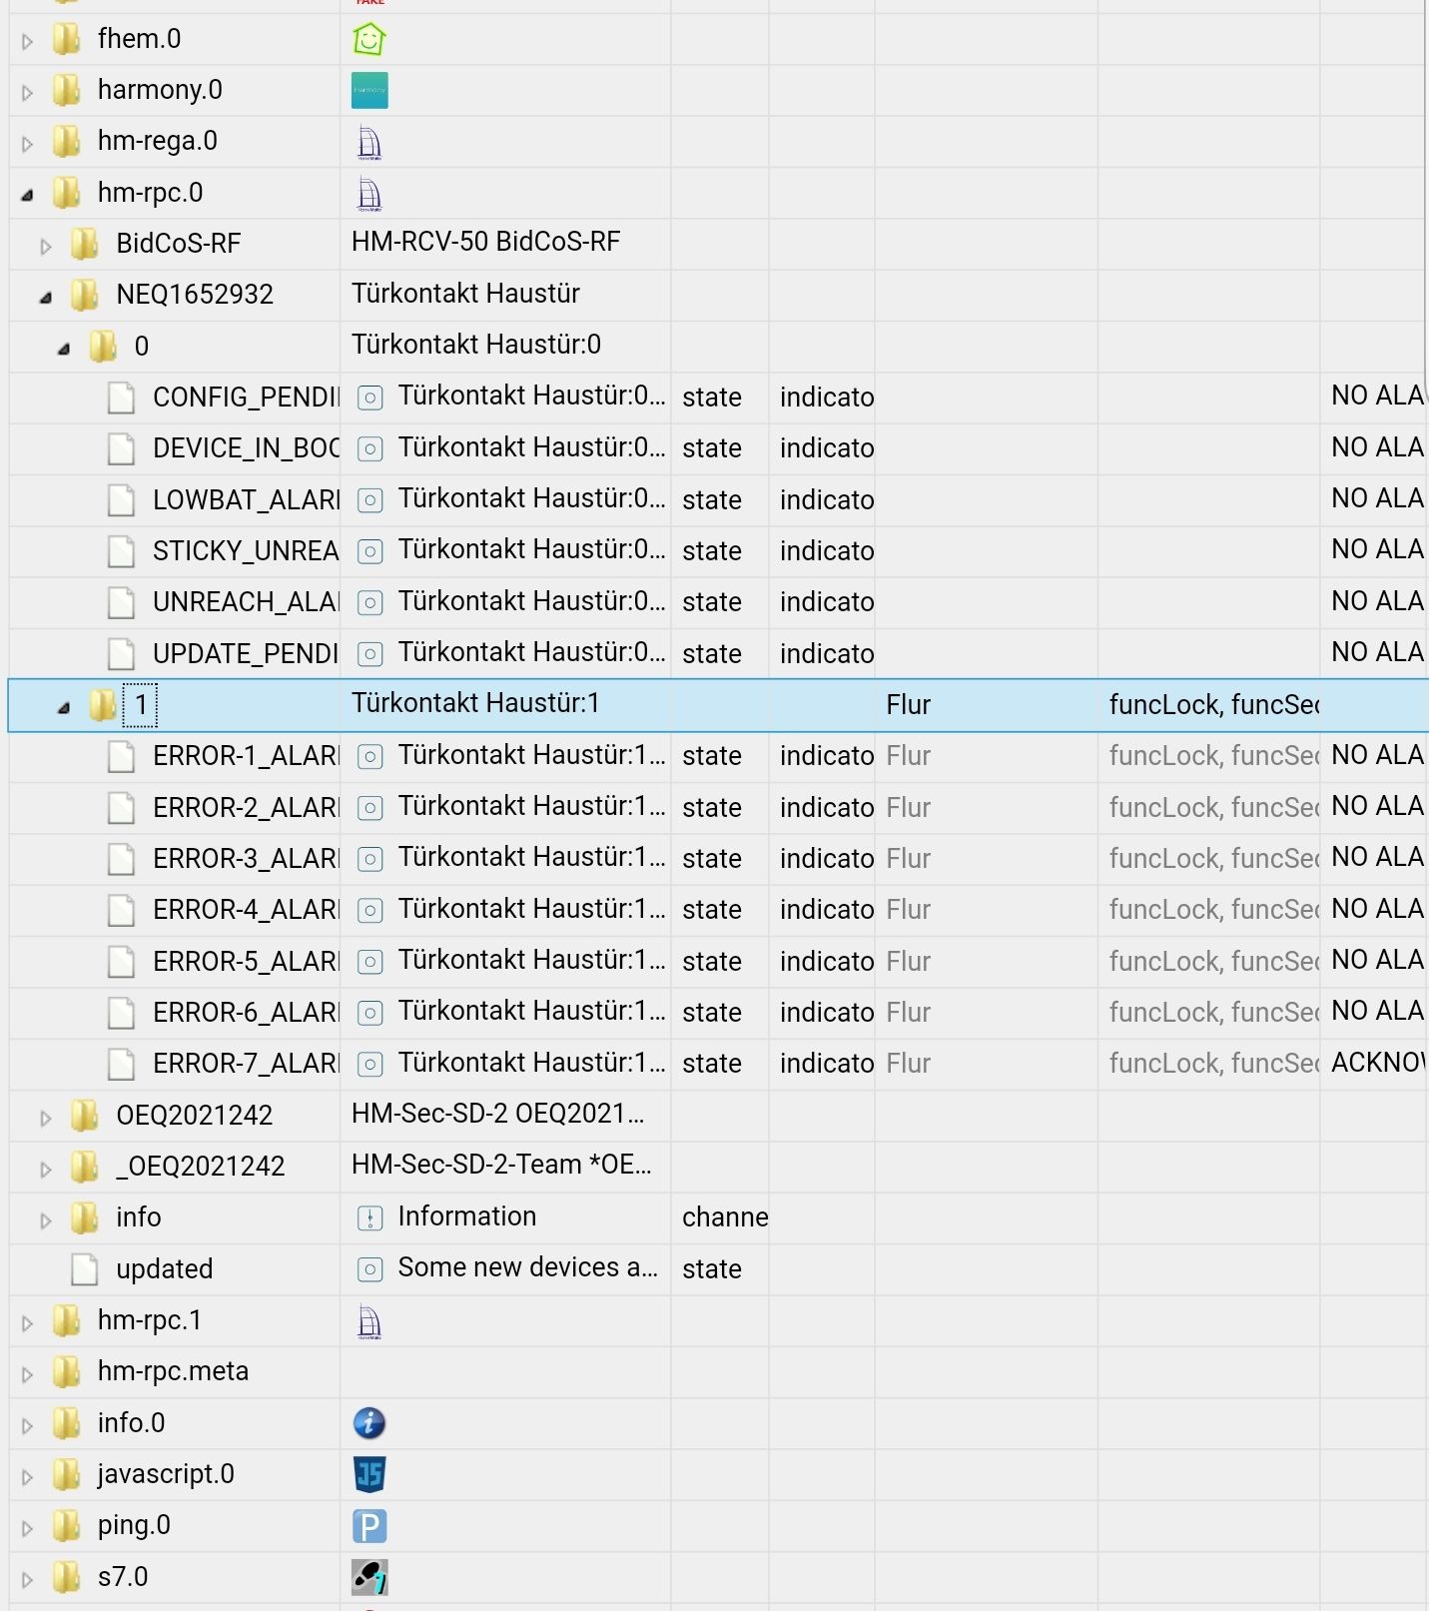Click the indicator role in LOWBAT_ALARM row
The width and height of the screenshot is (1429, 1611).
[x=827, y=500]
